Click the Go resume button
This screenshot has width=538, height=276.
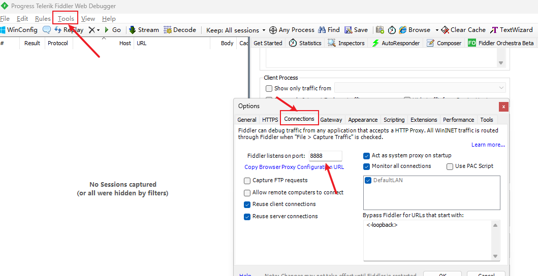pyautogui.click(x=113, y=30)
